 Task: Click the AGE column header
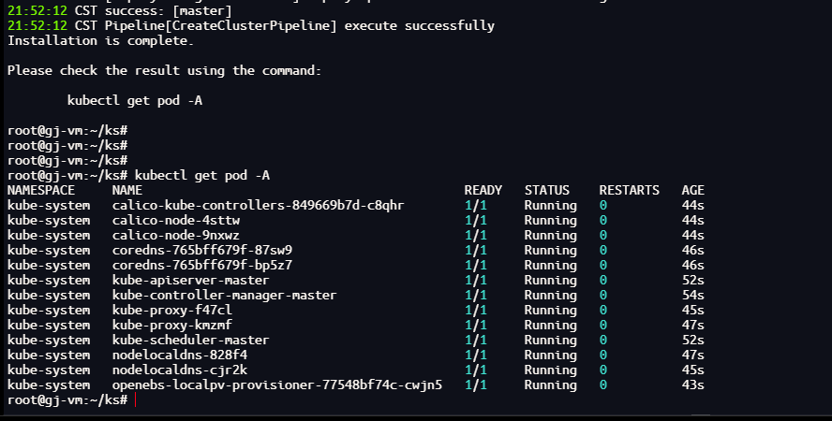(x=693, y=190)
